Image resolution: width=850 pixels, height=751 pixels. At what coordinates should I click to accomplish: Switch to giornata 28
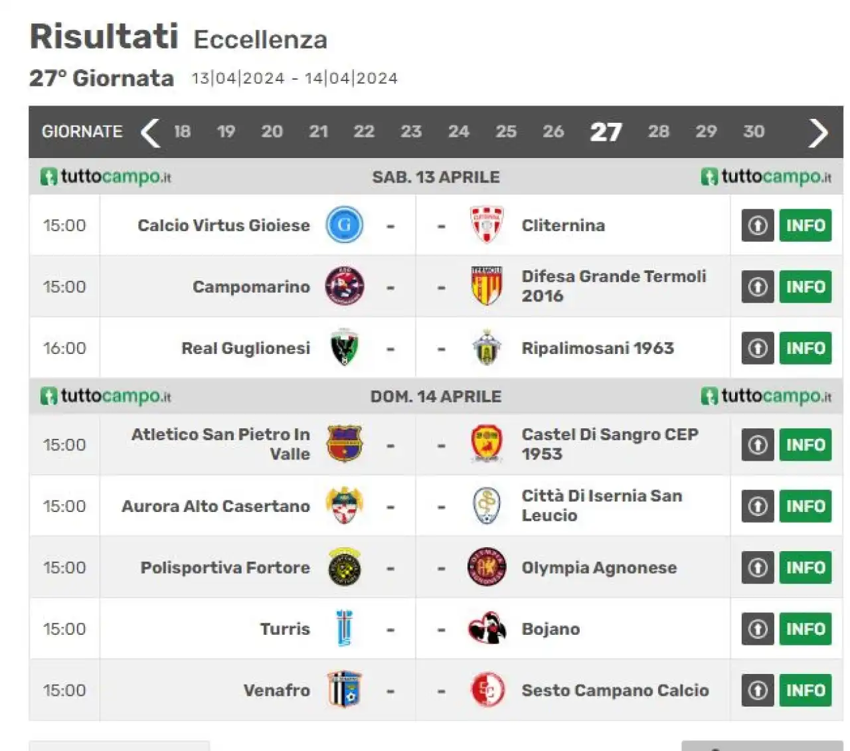point(658,131)
